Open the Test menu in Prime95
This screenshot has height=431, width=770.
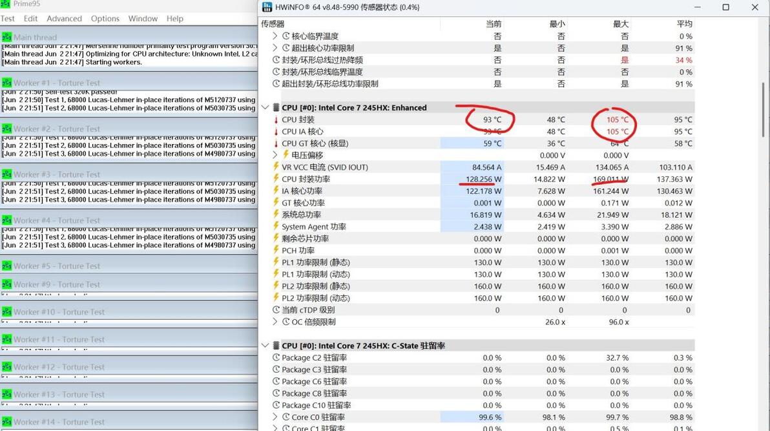tap(7, 19)
